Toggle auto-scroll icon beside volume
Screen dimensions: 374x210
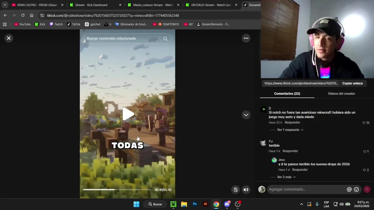(x=236, y=190)
